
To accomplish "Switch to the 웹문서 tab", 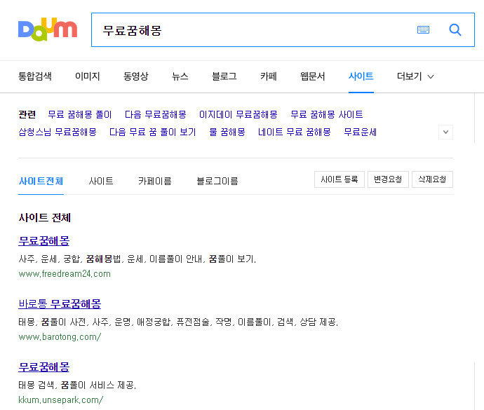I will (x=312, y=76).
